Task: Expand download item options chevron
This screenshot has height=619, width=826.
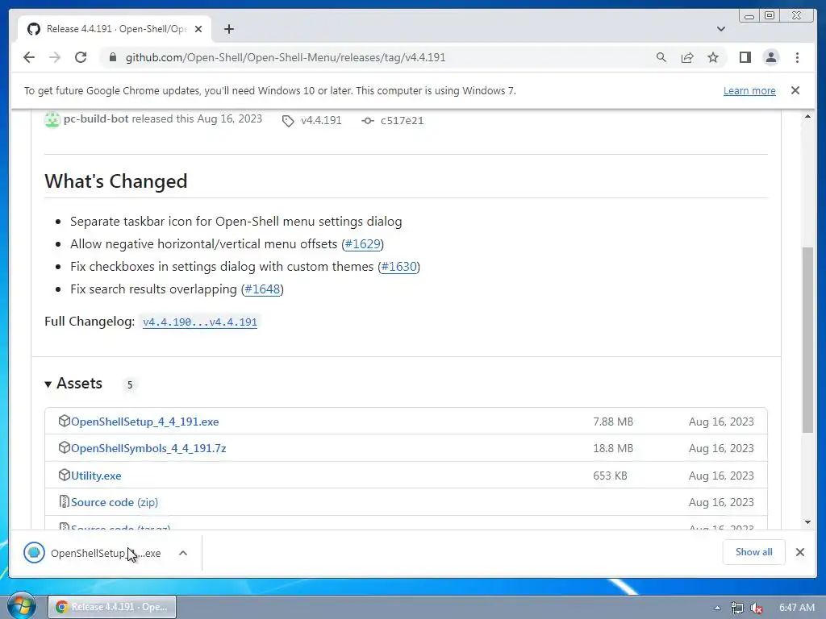Action: (183, 553)
